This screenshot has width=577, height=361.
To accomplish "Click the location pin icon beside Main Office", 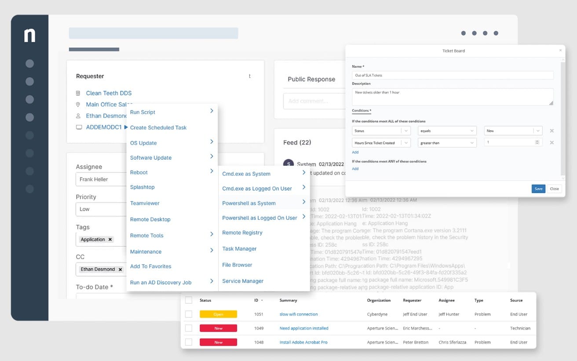I will (x=78, y=105).
